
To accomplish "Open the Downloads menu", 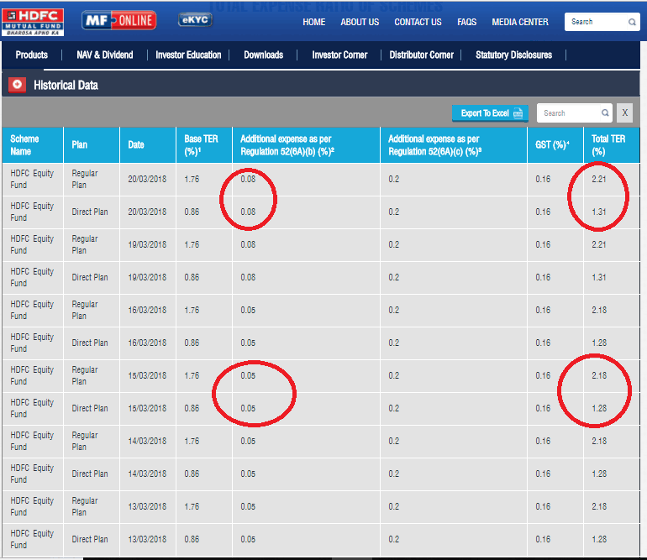I will [263, 55].
